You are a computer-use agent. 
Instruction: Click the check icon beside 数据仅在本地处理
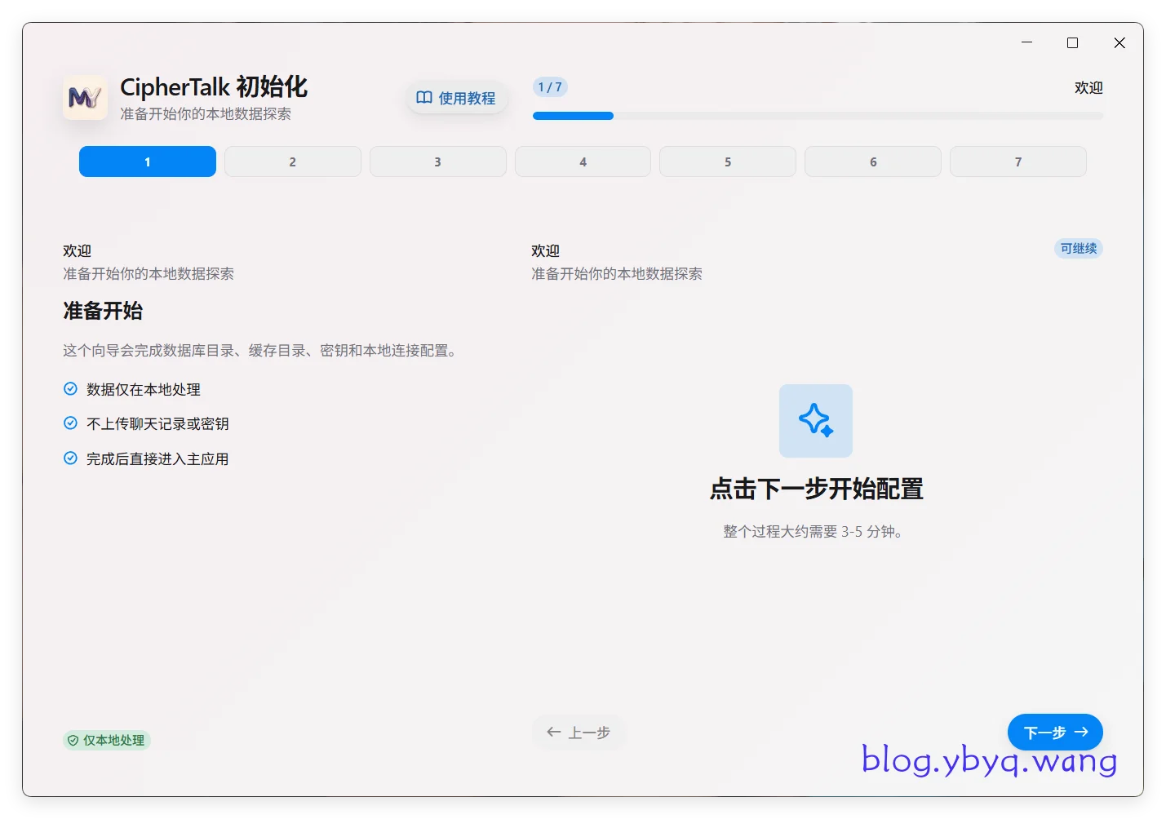[x=70, y=389]
